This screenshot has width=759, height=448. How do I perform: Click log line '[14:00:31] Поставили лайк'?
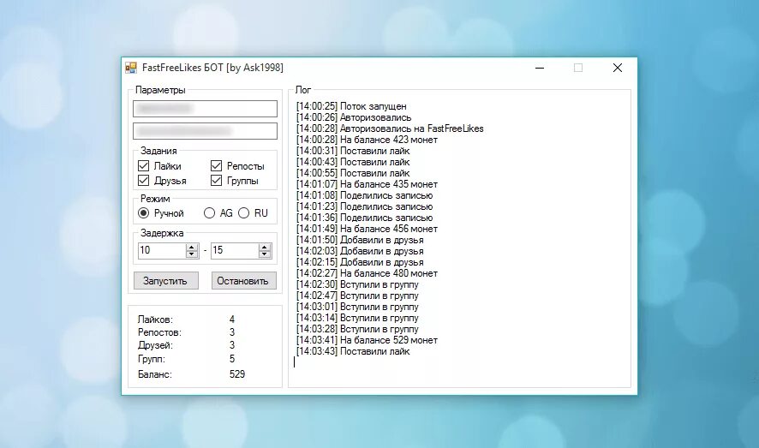(353, 151)
